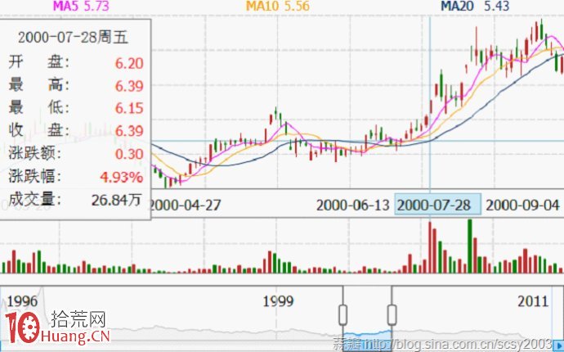Click the 涨跌幅 value 4.93%
Viewport: 564px width, 352px height.
pos(122,177)
